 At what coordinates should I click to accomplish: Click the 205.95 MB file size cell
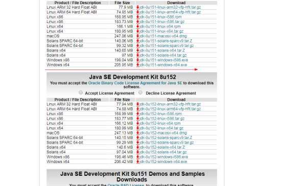tap(124, 65)
